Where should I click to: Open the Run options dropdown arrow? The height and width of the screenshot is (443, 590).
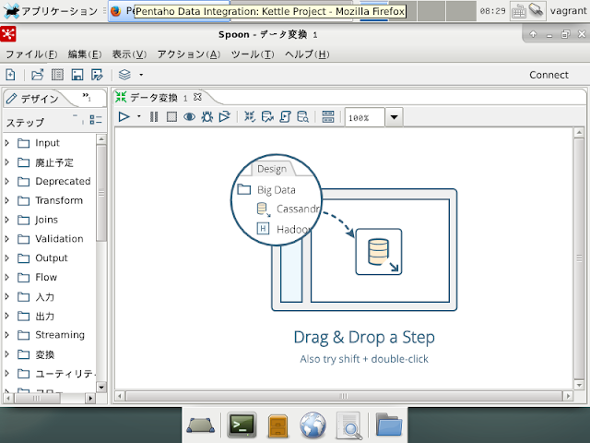point(139,117)
